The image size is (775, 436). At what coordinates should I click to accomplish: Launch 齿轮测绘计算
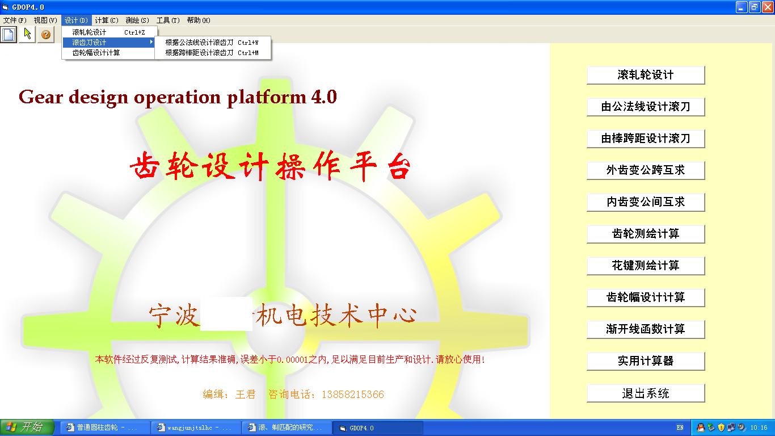(x=646, y=234)
